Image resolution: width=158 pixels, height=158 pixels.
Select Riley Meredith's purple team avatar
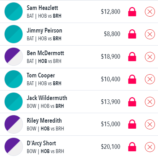(x=14, y=124)
